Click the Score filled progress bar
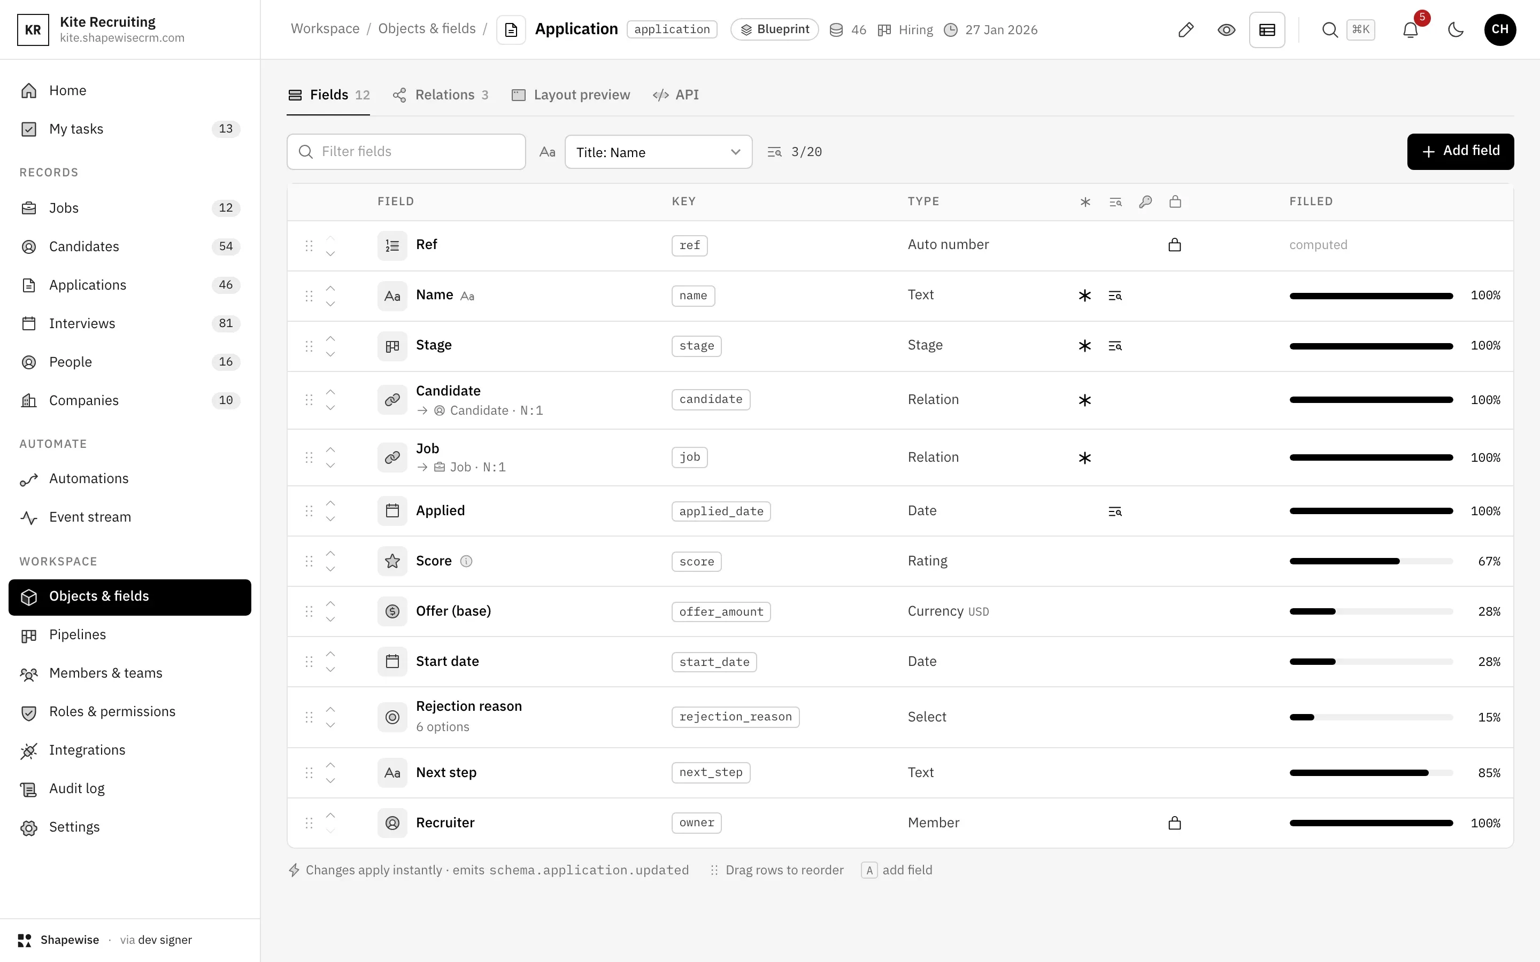 click(x=1370, y=561)
